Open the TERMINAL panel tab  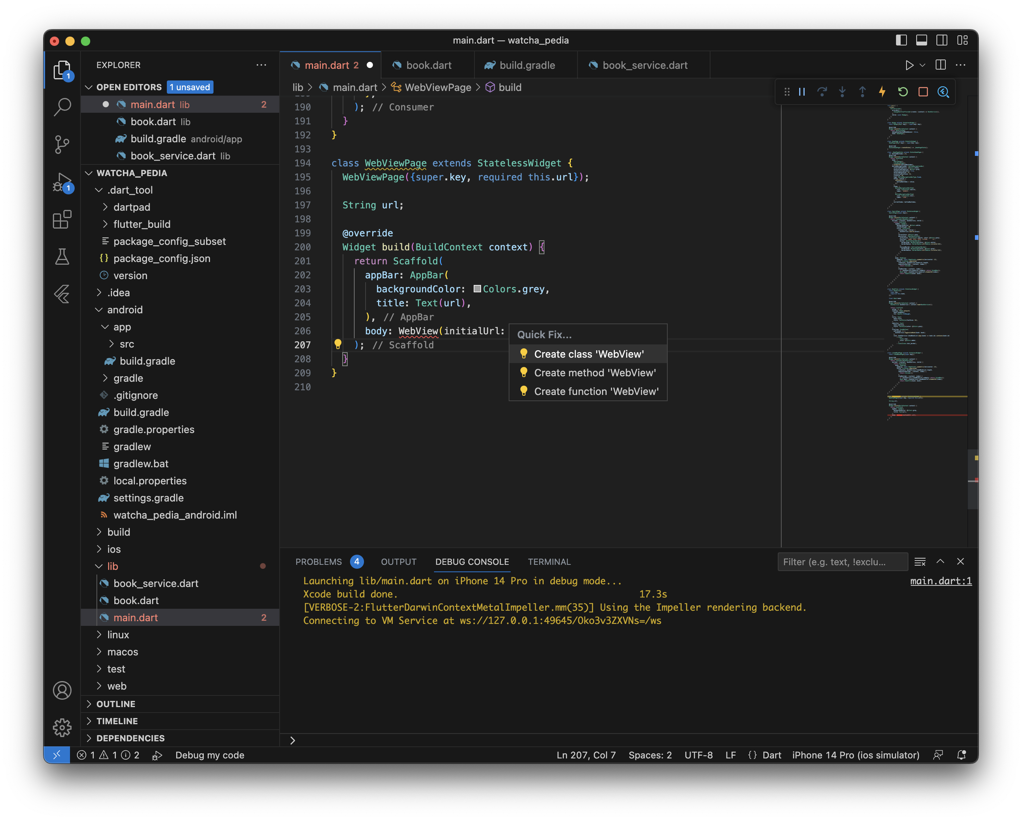[549, 562]
